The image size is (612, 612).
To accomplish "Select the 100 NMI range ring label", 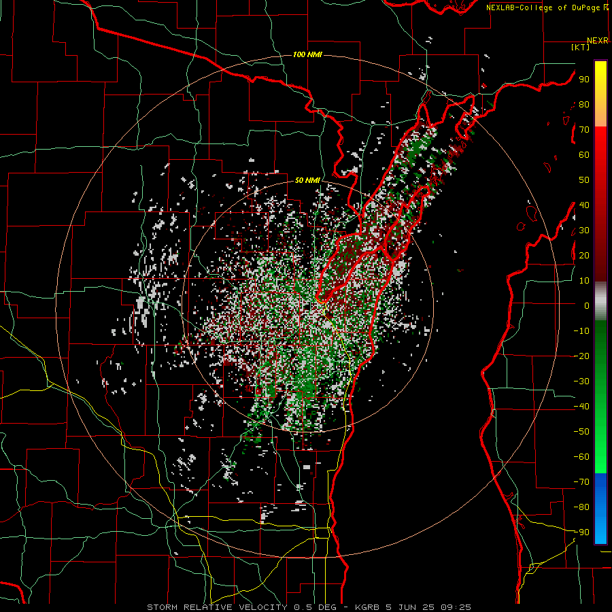I will point(307,54).
